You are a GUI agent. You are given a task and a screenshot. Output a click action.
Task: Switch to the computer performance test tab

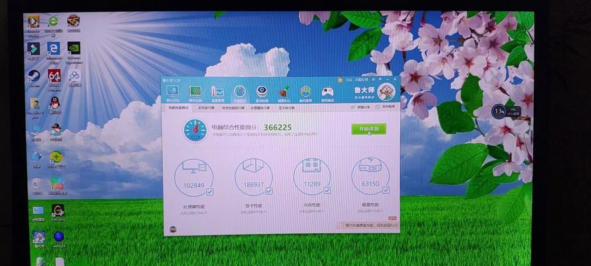(179, 108)
